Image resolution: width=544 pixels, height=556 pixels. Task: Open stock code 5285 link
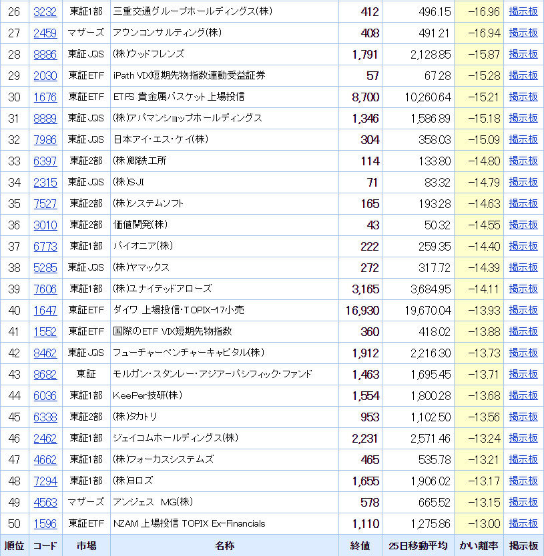(x=45, y=268)
